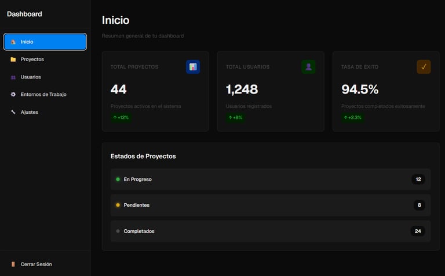The height and width of the screenshot is (276, 445).
Task: Click the +8% growth badge
Action: tap(235, 117)
